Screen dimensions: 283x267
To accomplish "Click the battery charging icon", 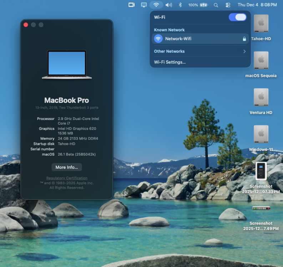I will pyautogui.click(x=204, y=5).
